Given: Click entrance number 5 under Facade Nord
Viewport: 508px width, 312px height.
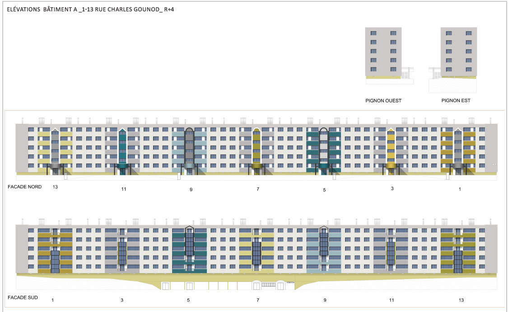Looking at the screenshot, I should [324, 190].
